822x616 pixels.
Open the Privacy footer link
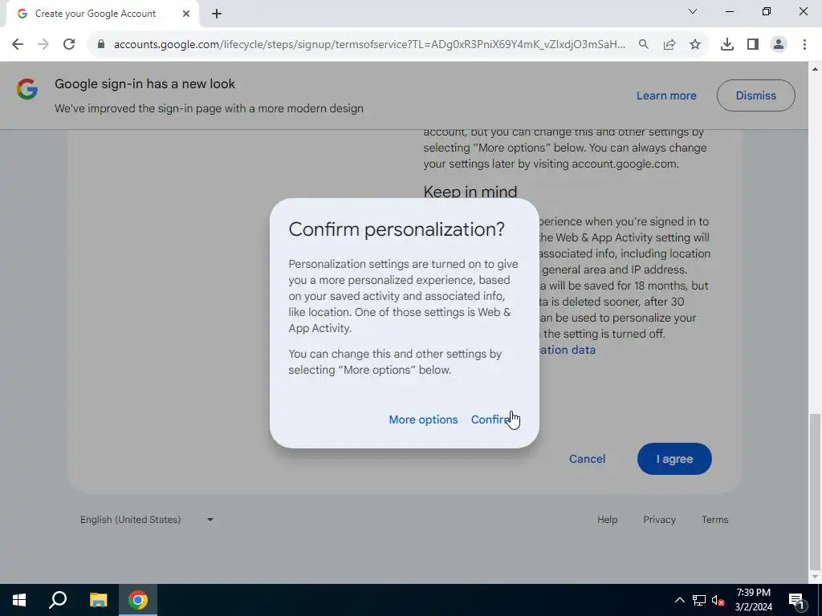[659, 520]
